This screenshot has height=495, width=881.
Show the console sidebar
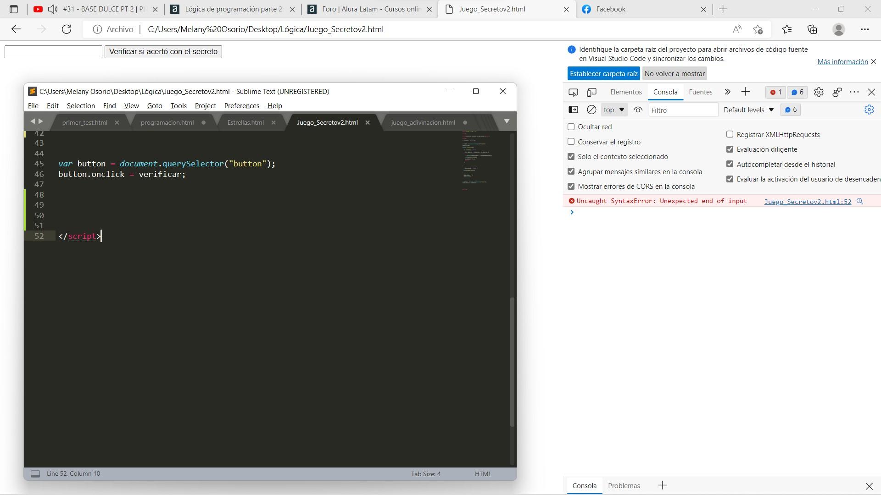click(573, 110)
